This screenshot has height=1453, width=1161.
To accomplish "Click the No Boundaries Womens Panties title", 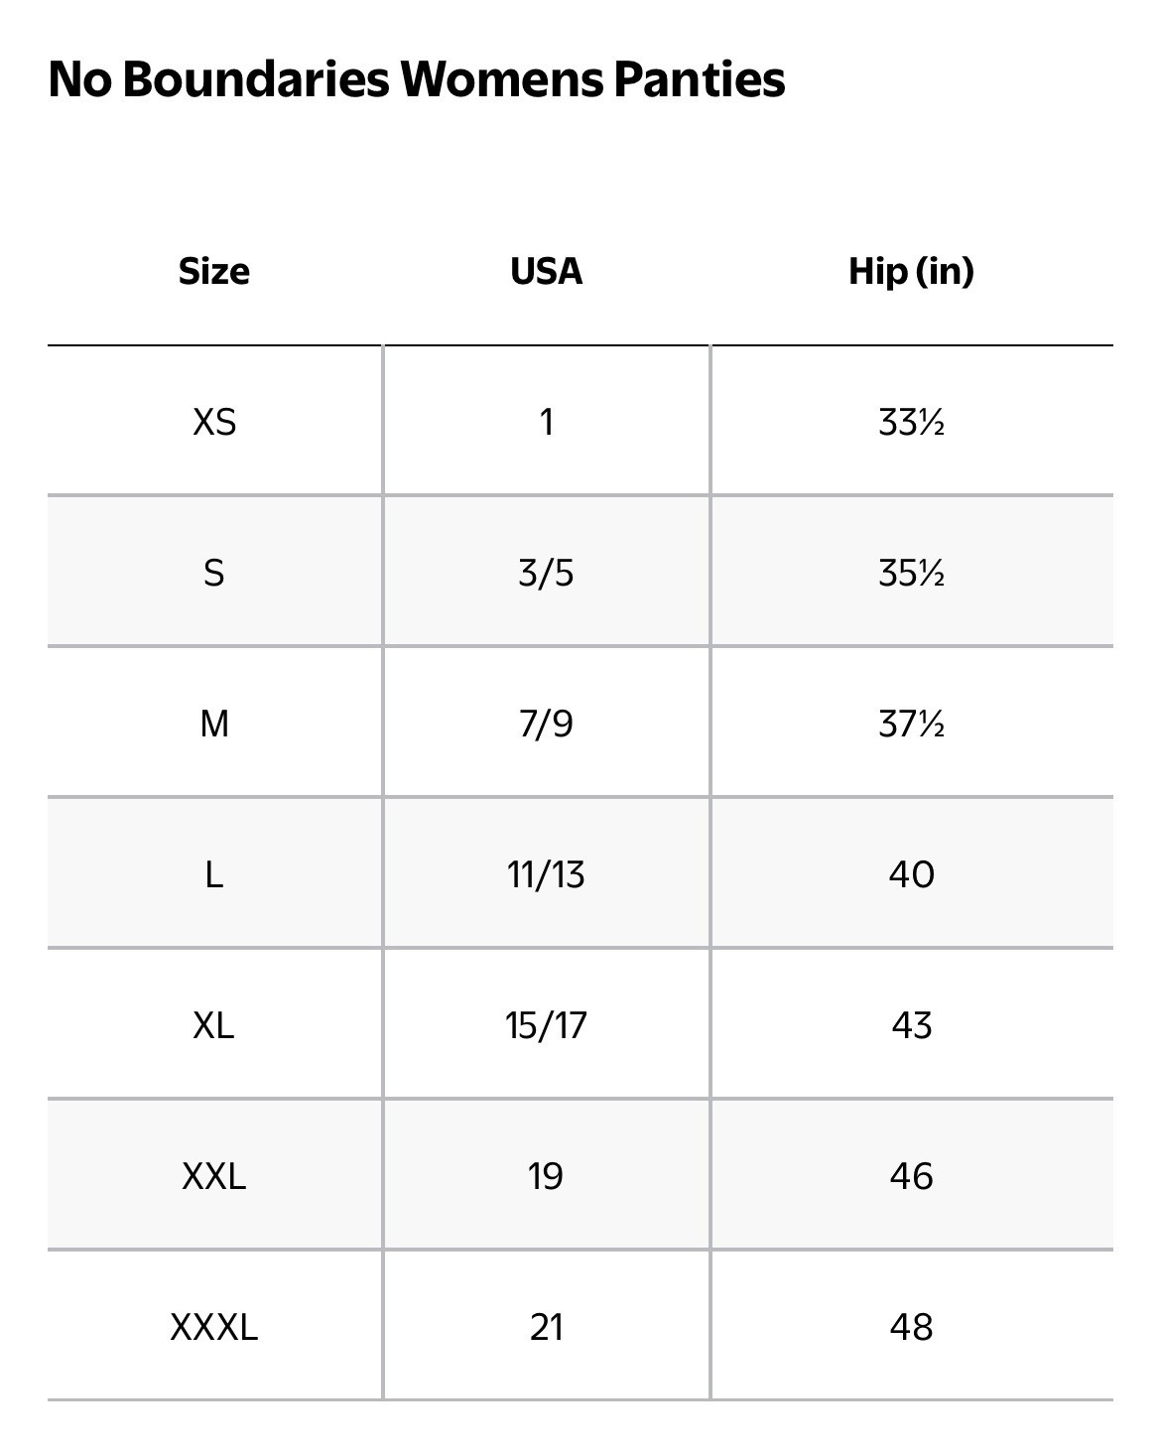I will point(416,79).
